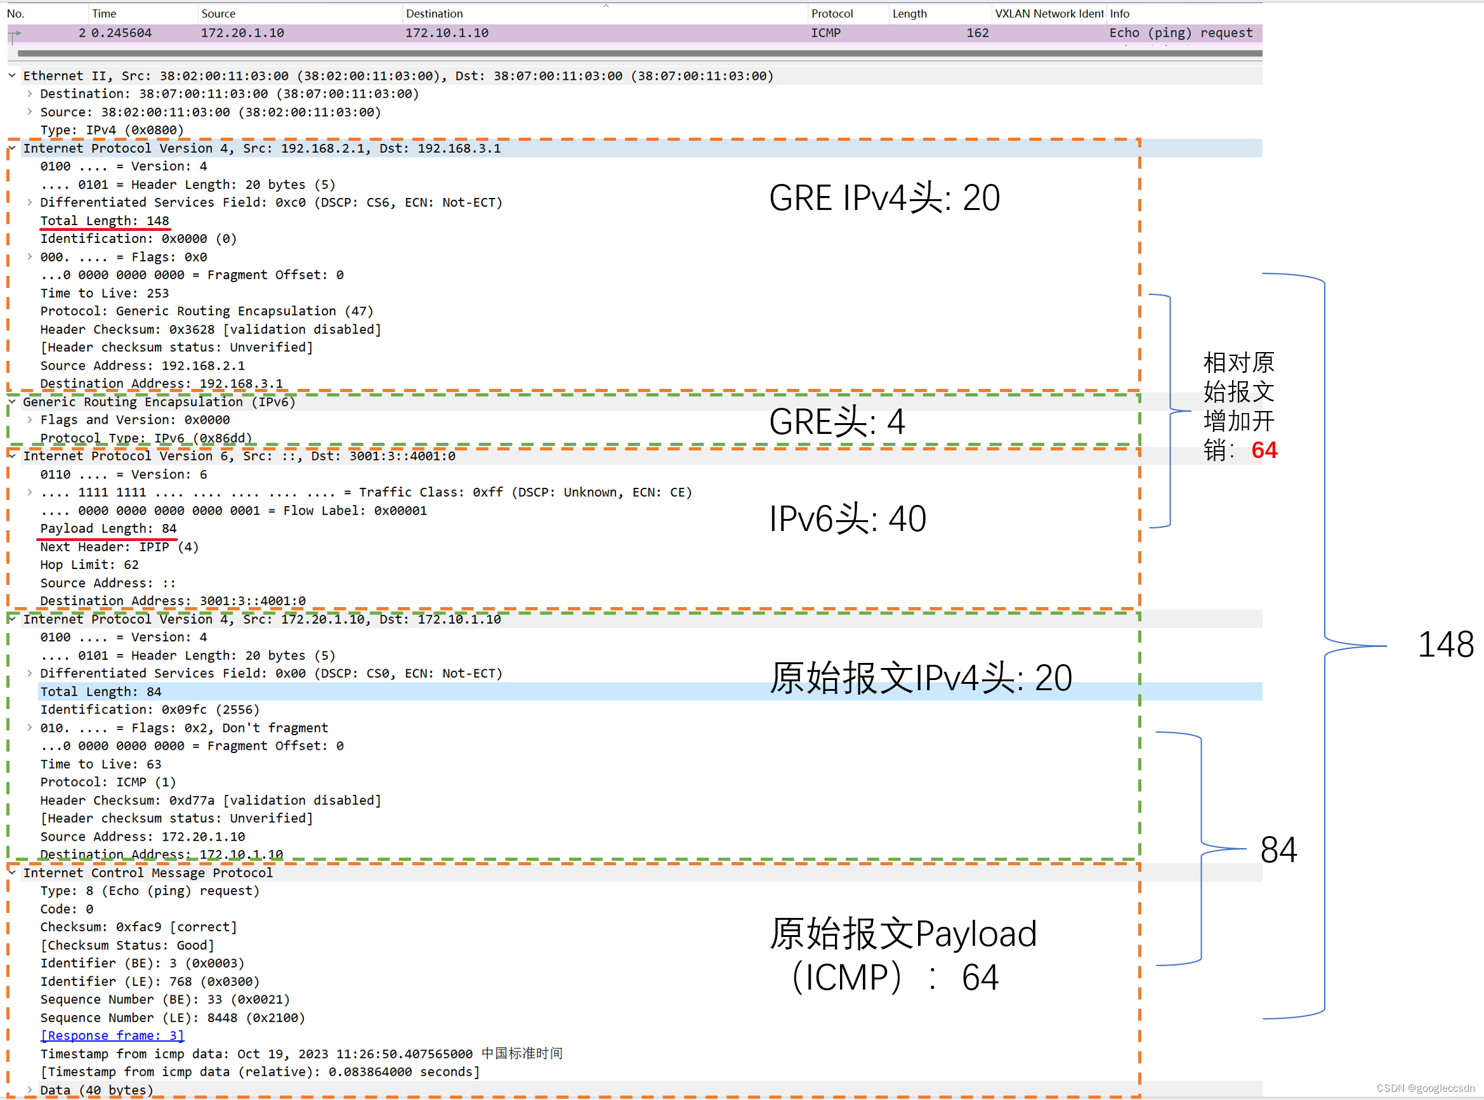
Task: Select ICMP Checksum: 0xfac9 line
Action: 138,927
